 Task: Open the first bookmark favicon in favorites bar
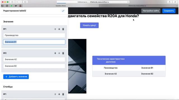3,6
